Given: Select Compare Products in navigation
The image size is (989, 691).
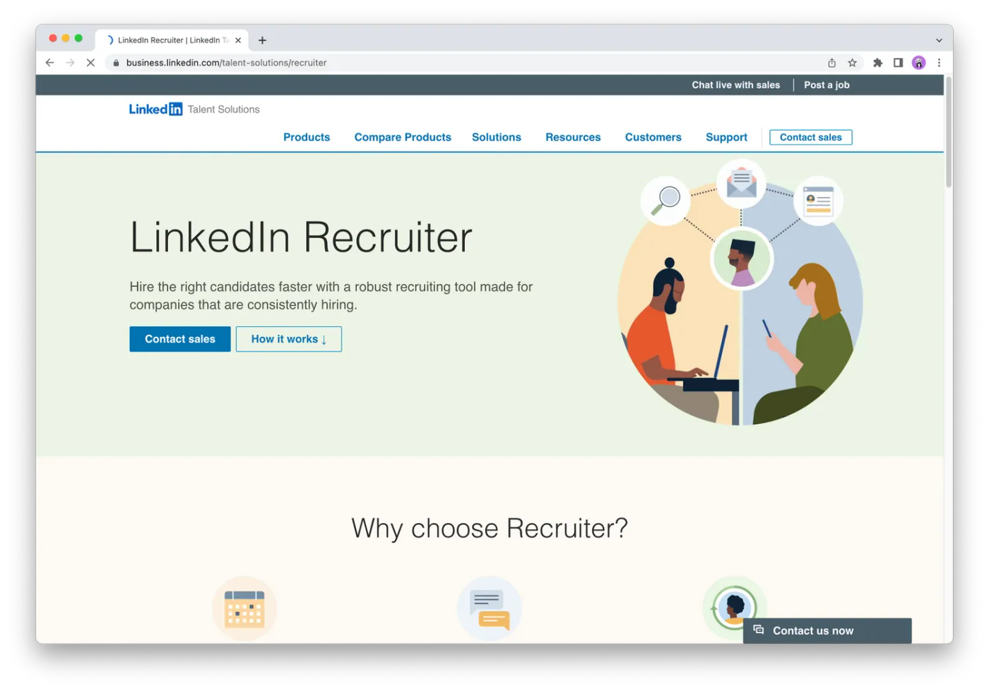Looking at the screenshot, I should pyautogui.click(x=403, y=137).
